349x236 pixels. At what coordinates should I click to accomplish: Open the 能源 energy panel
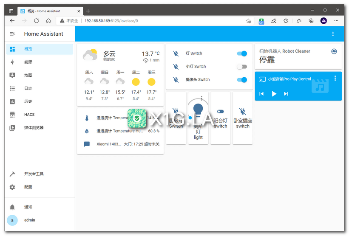click(28, 62)
